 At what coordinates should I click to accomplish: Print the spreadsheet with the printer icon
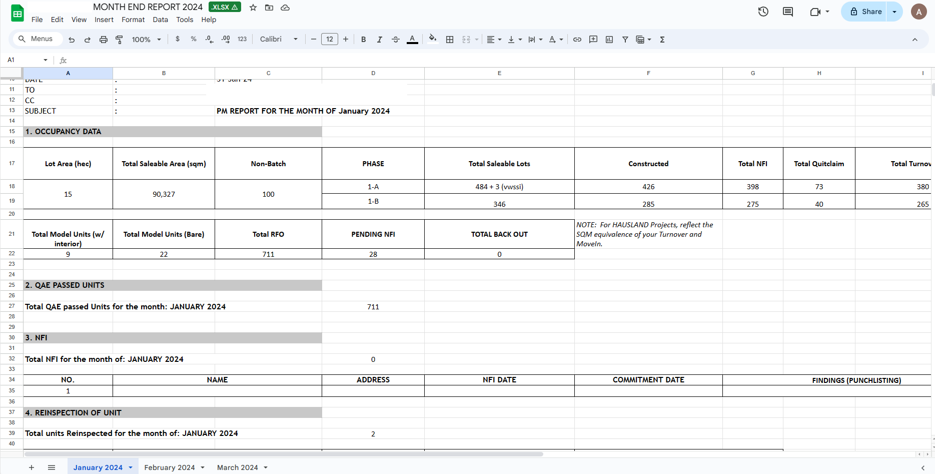pyautogui.click(x=104, y=40)
